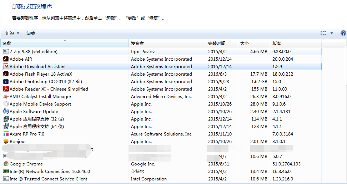Select the 7-Zip 9.38 (x64 edition) name
Image resolution: width=347 pixels, height=184 pixels.
(x=34, y=52)
